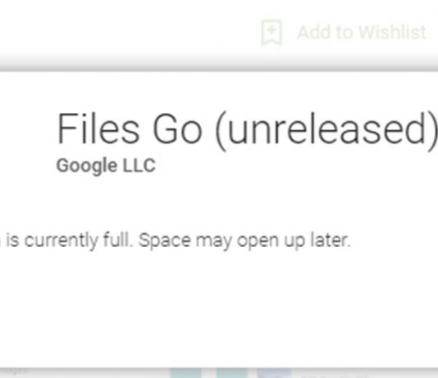This screenshot has width=438, height=378.
Task: Click the 'currently full' status message
Action: click(x=176, y=241)
